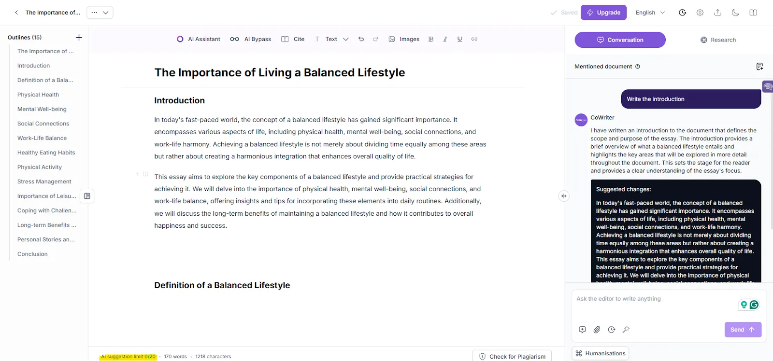Screen dimensions: 773x361
Task: Select Physical Activity outline item
Action: click(40, 167)
